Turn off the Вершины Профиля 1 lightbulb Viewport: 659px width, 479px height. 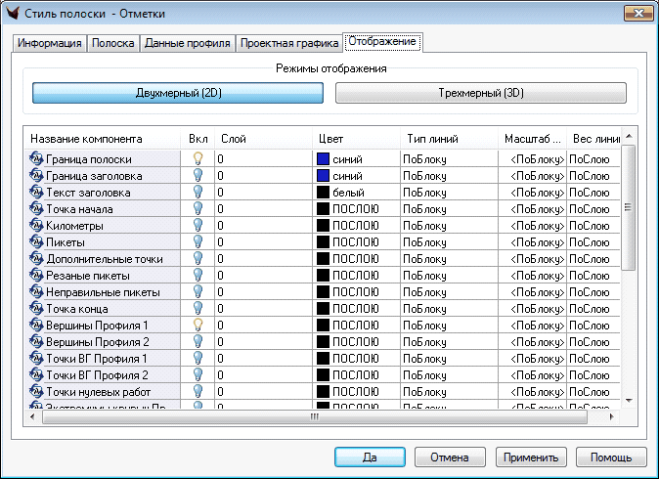pyautogui.click(x=198, y=325)
